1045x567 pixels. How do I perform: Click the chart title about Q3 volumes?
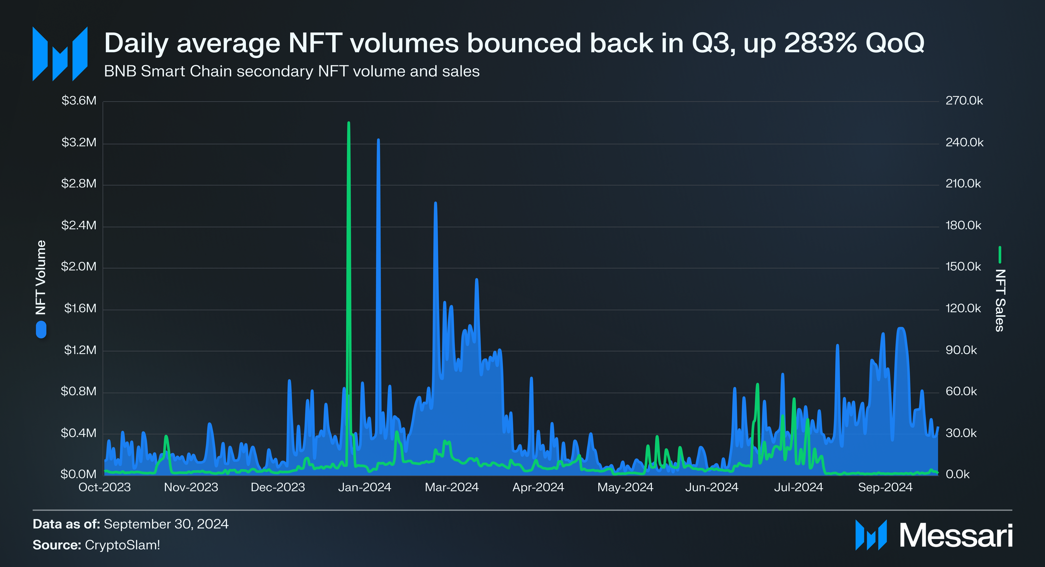[x=514, y=43]
